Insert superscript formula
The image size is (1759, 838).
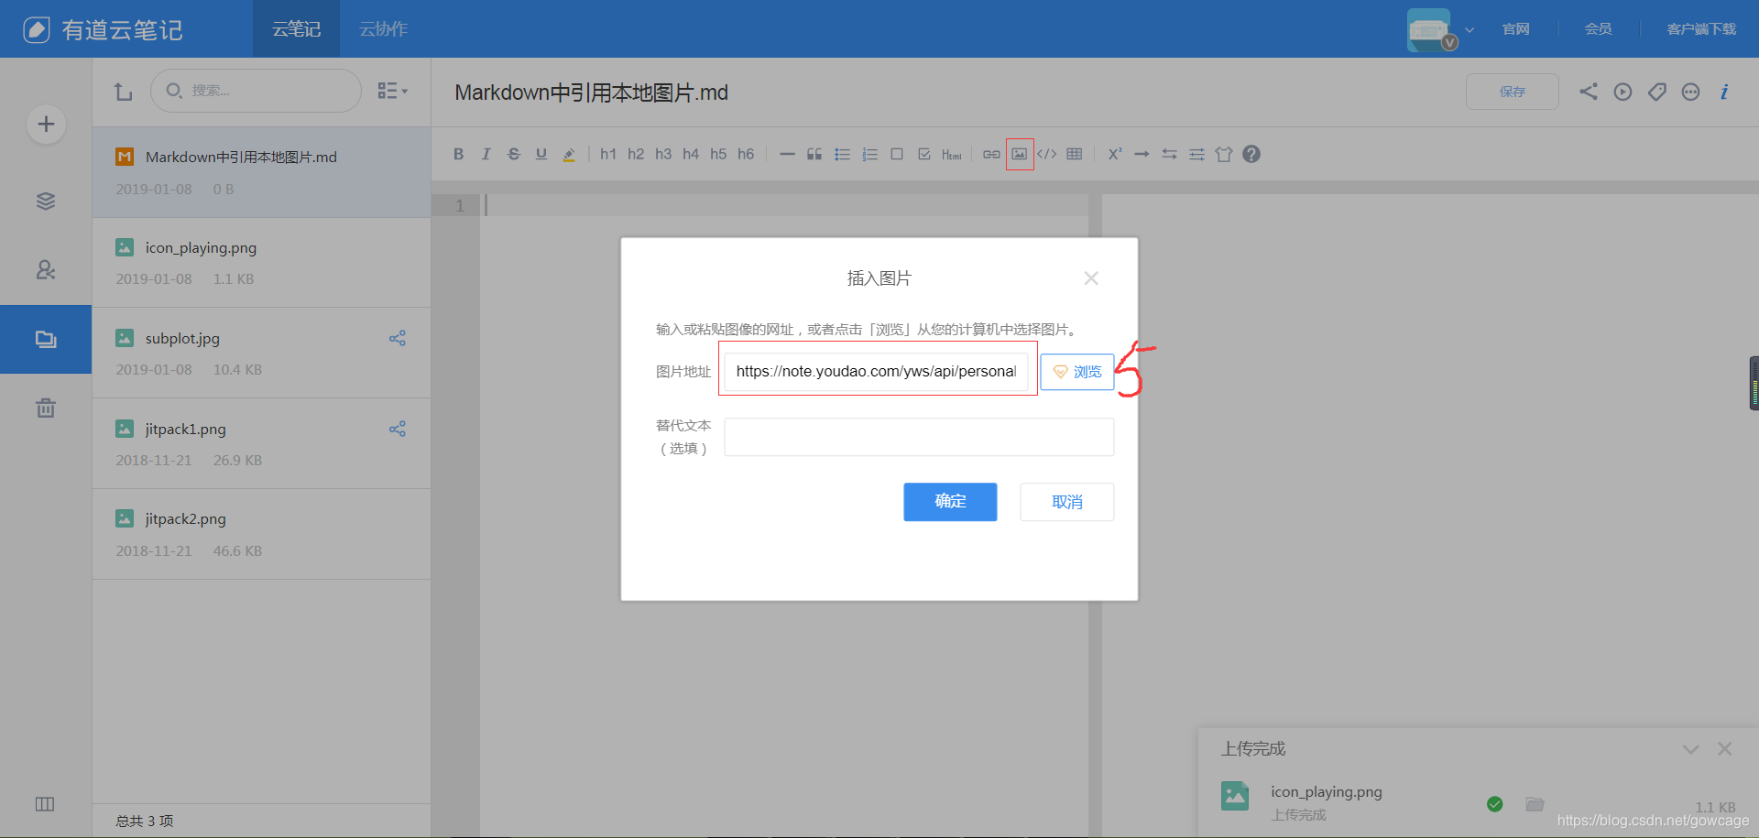(x=1115, y=154)
